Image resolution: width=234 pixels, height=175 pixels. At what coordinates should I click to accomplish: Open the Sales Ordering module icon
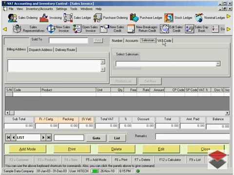pos(13,18)
